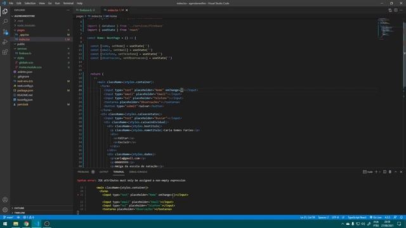
Task: Open notifications bell in status bar
Action: (x=401, y=217)
